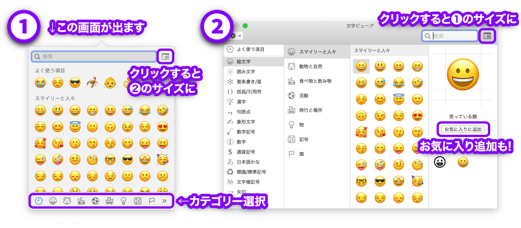Select 標識/標準記号 in the sidebar
The height and width of the screenshot is (228, 521).
(254, 172)
